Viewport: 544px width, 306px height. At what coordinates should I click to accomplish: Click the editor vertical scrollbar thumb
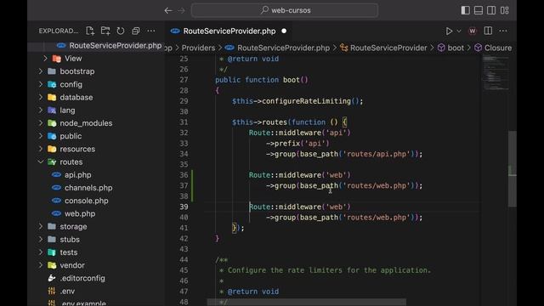(x=512, y=169)
